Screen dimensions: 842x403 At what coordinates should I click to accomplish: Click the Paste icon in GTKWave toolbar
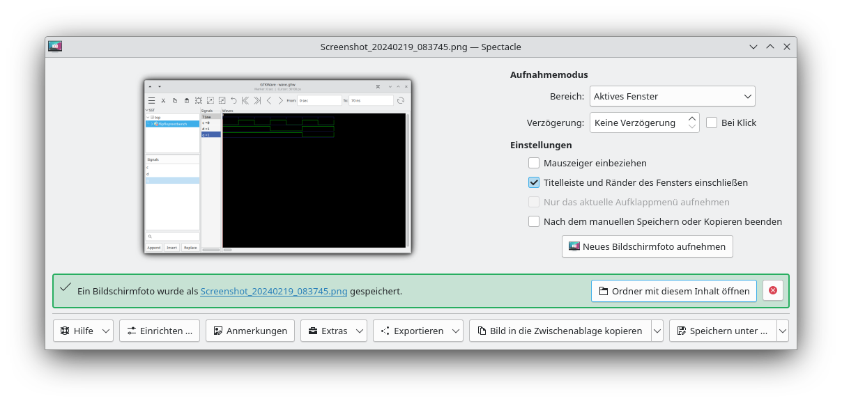(x=188, y=100)
